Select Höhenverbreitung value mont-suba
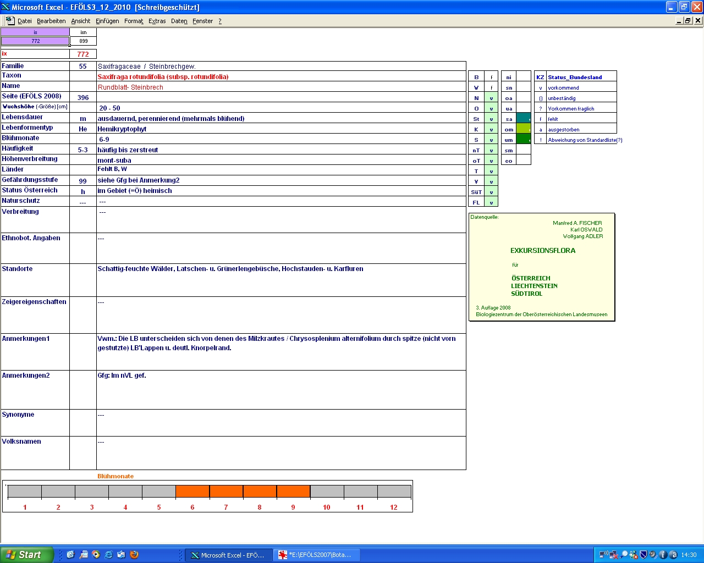Image resolution: width=704 pixels, height=563 pixels. tap(281, 160)
